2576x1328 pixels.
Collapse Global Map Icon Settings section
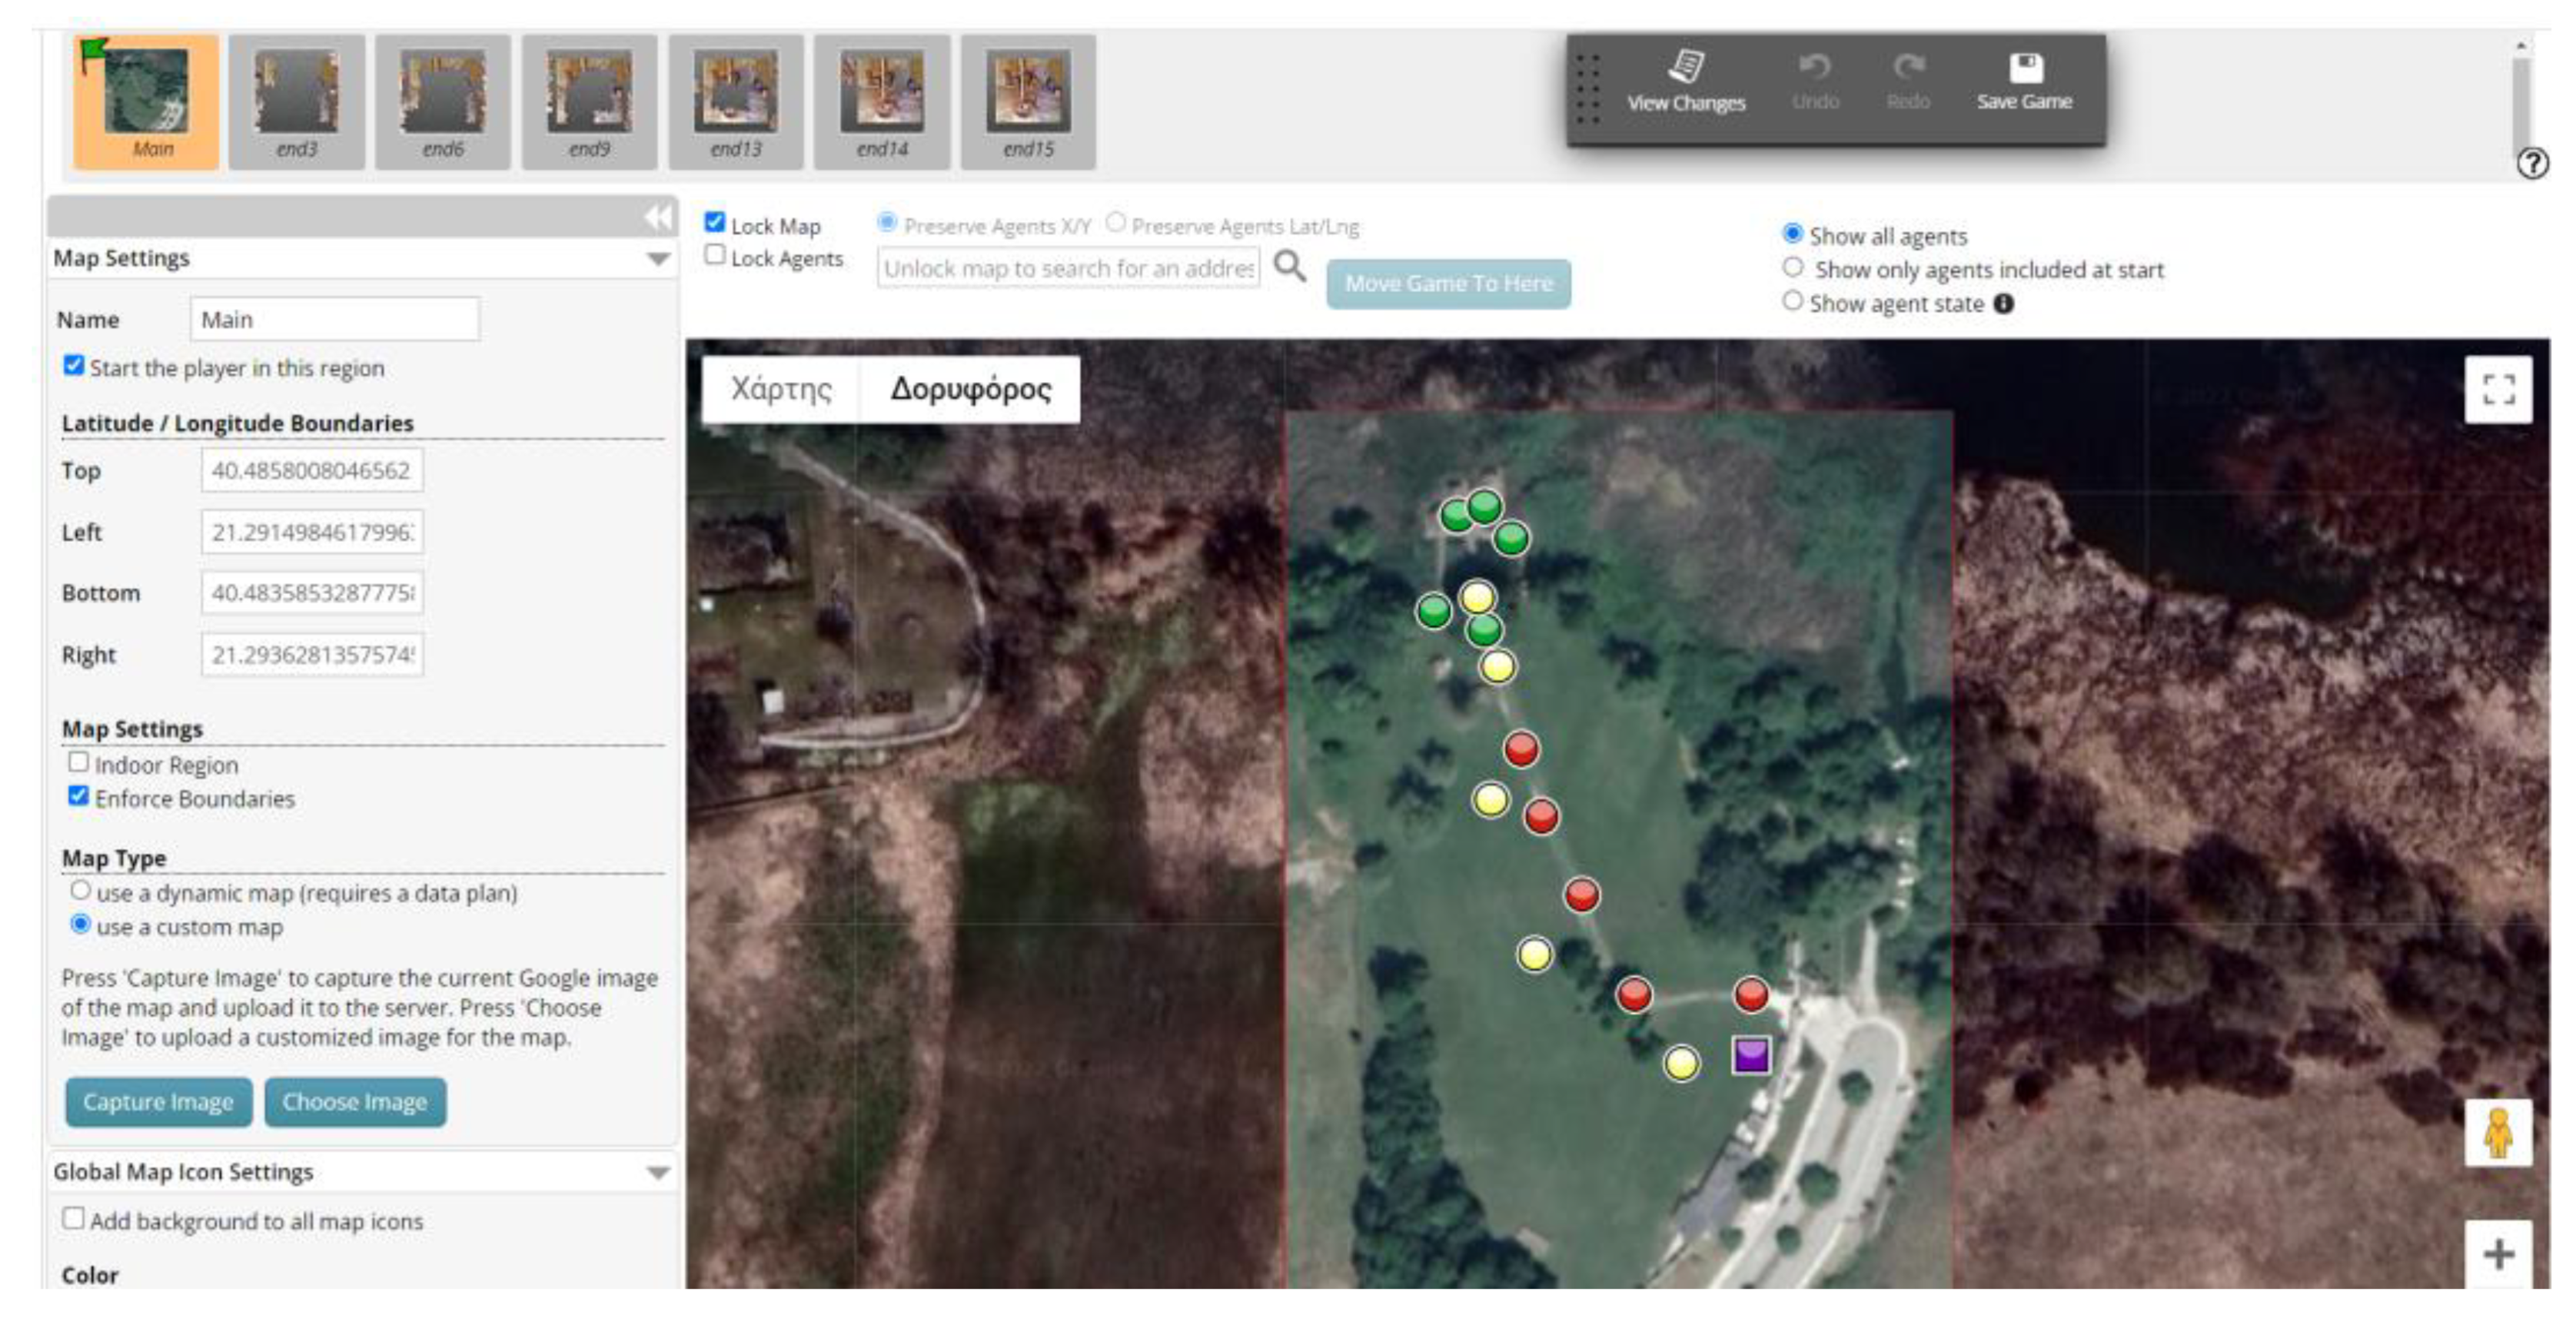(657, 1172)
